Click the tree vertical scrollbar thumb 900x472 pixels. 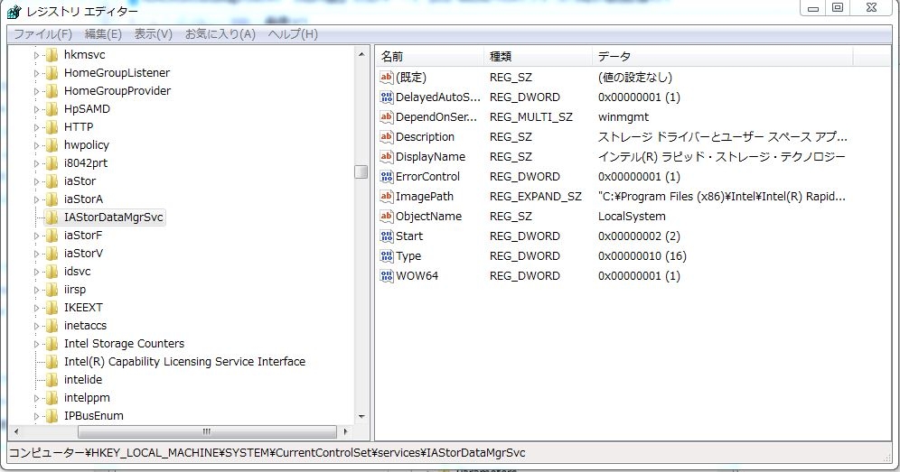(361, 171)
